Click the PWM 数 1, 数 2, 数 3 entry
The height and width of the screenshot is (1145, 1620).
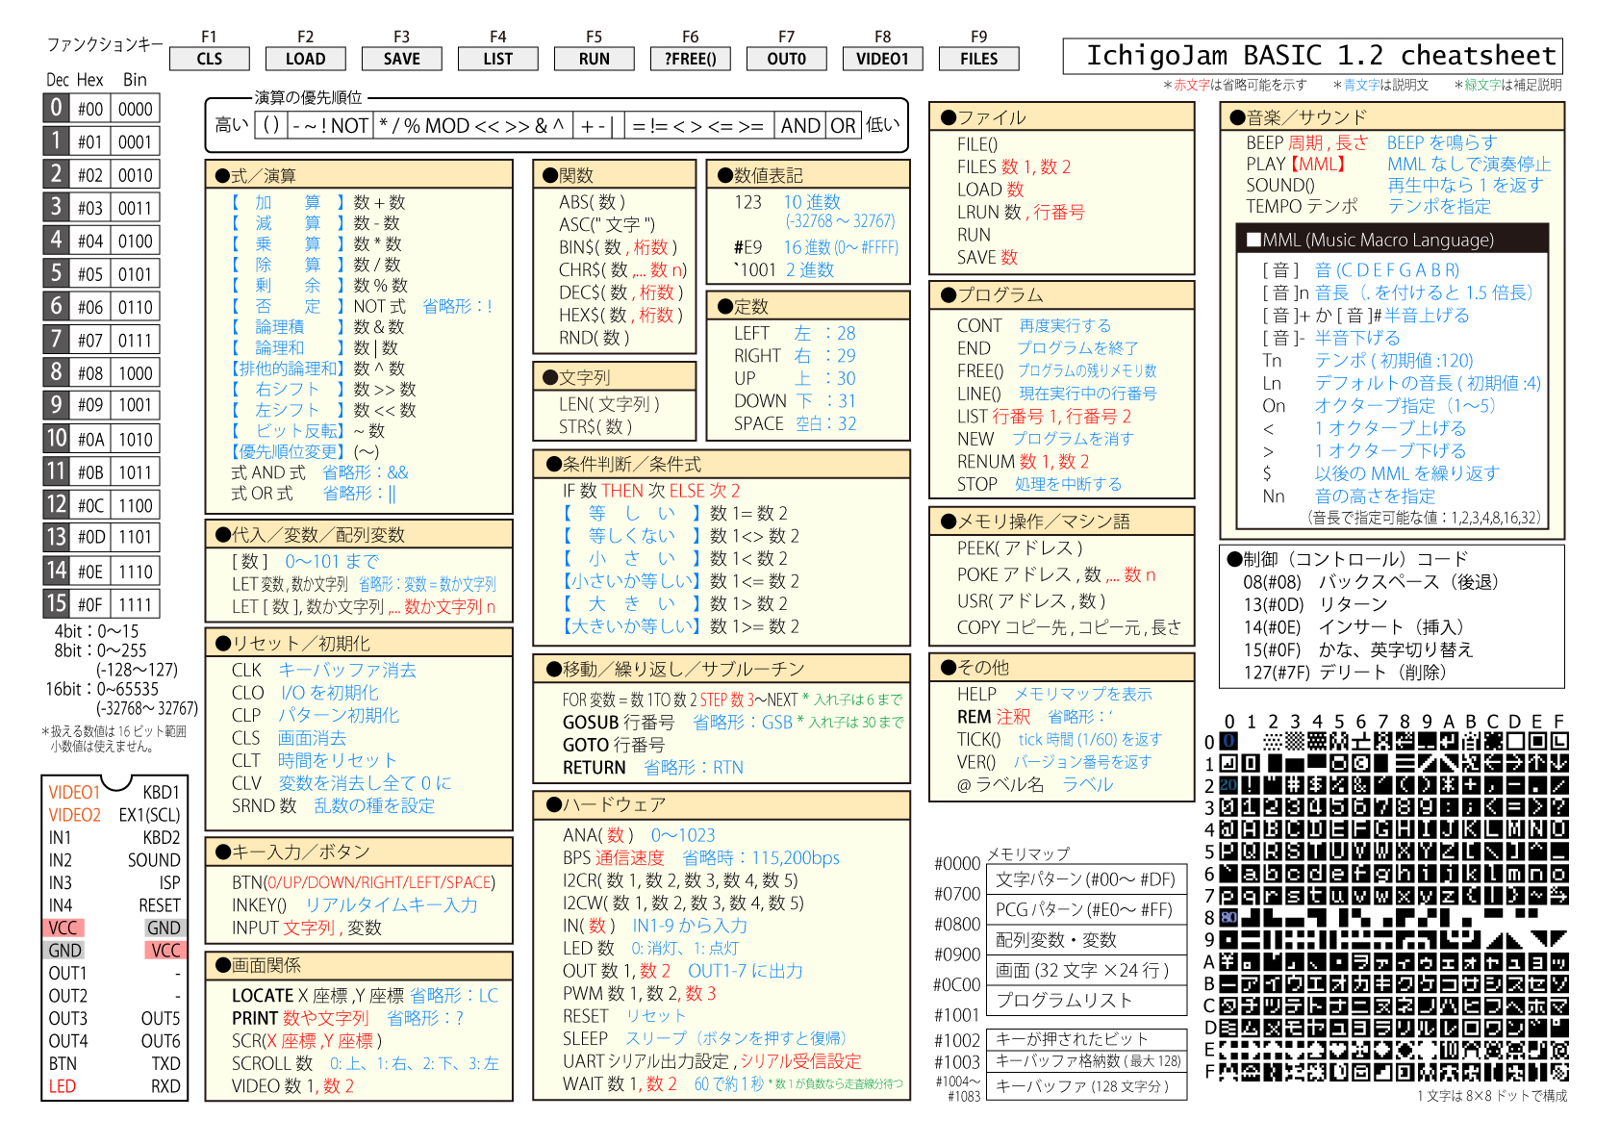[x=640, y=994]
